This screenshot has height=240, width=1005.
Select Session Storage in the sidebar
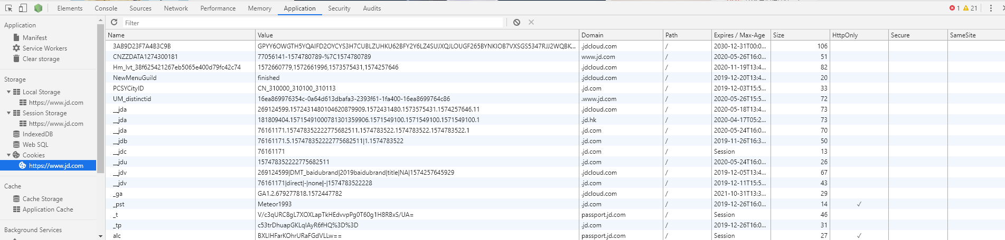click(x=44, y=113)
